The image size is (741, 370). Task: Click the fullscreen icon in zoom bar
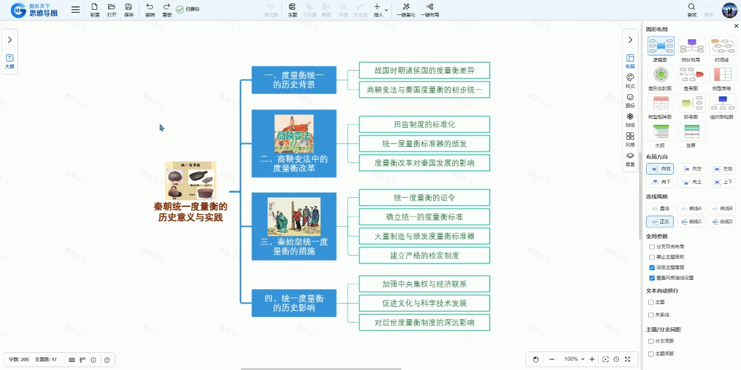click(628, 359)
